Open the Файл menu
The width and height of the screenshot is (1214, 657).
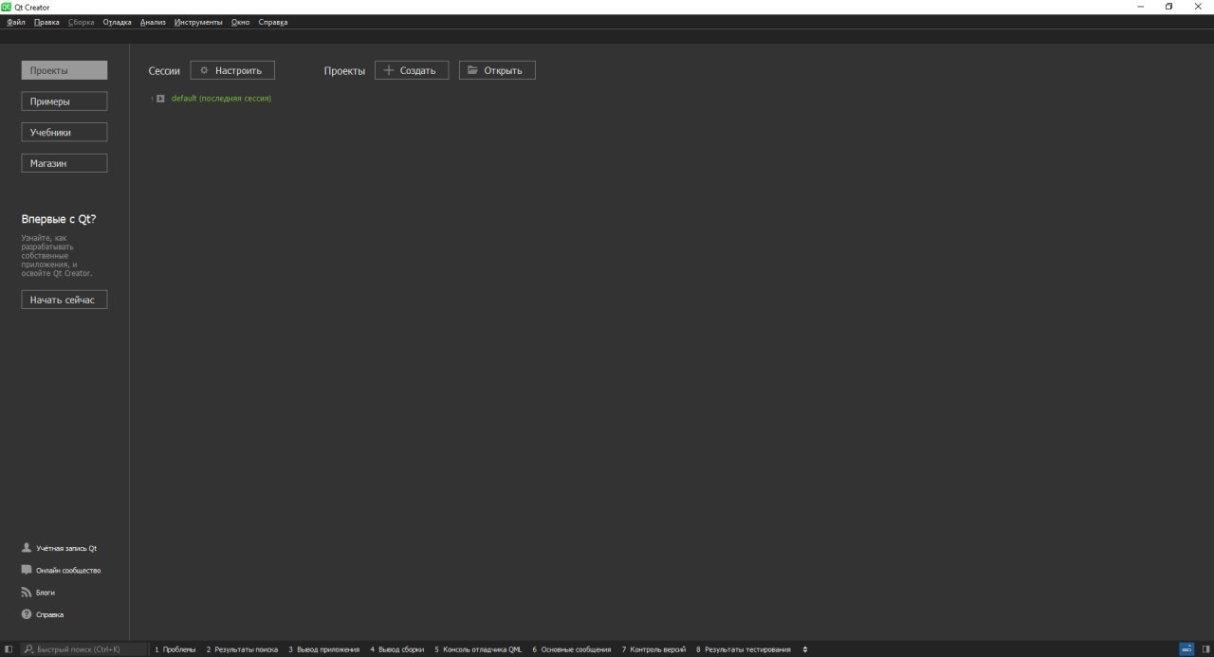click(x=16, y=22)
